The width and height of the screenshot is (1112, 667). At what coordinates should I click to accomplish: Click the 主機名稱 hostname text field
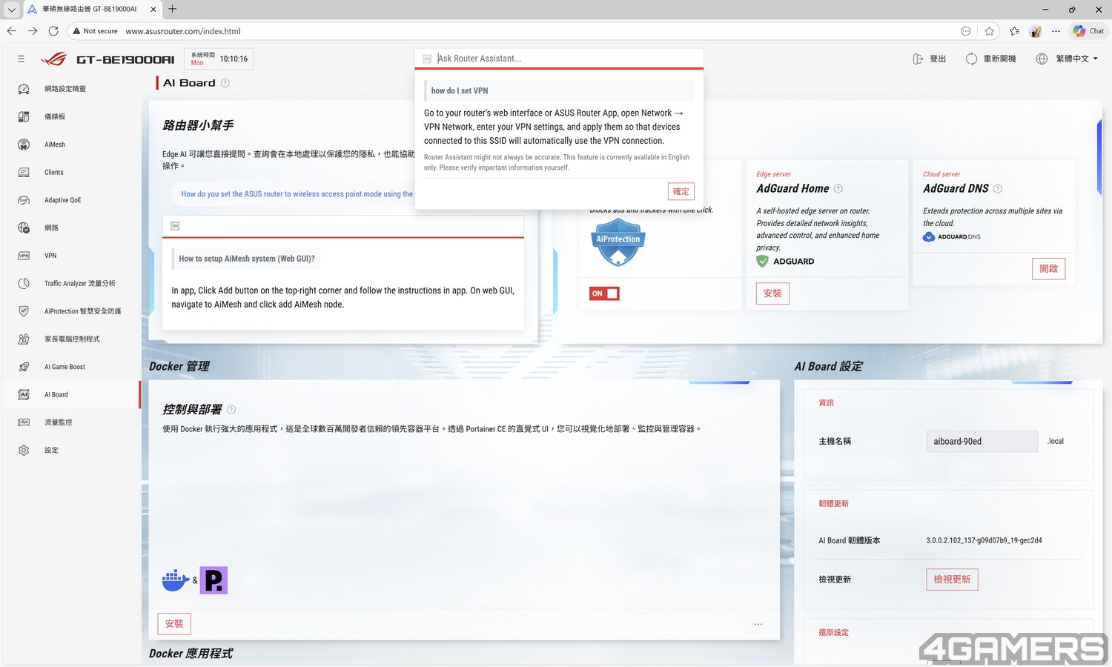pos(981,442)
